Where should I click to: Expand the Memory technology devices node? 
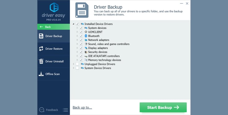77,60
